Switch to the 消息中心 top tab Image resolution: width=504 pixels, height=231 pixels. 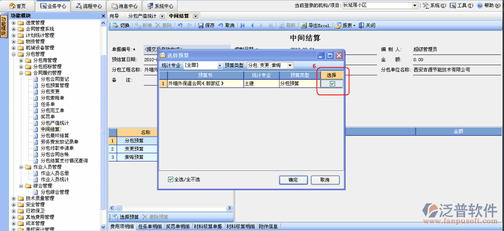[124, 6]
